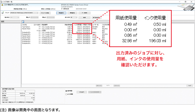Click the blue folder icon above the job list

[23, 22]
